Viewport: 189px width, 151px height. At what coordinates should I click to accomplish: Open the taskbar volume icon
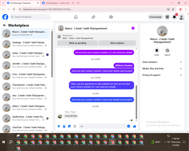(x=169, y=142)
